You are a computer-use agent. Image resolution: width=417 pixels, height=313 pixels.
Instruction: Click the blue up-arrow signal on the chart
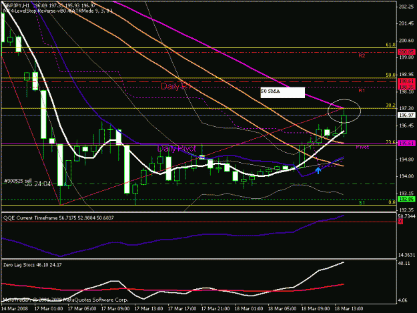[318, 170]
